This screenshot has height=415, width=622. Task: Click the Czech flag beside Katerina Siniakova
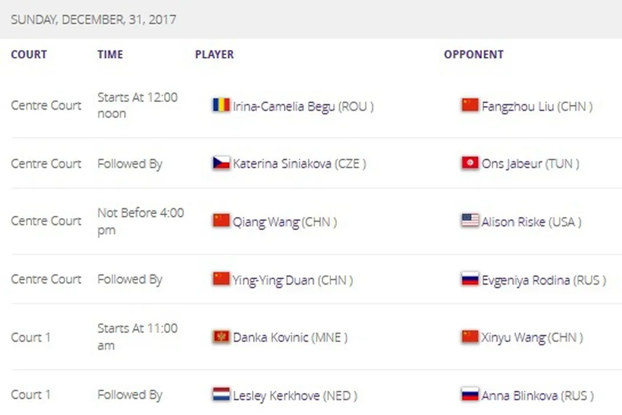point(221,163)
